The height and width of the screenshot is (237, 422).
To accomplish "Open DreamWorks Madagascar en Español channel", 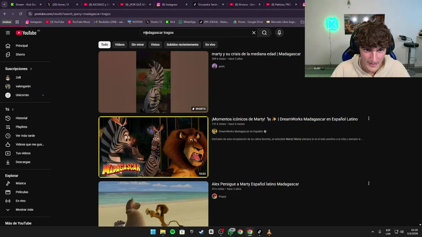I will 241,131.
